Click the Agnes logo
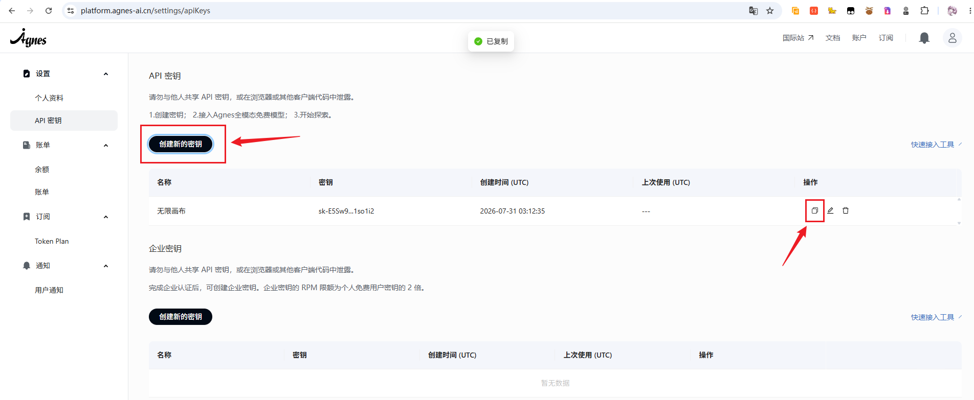 (28, 38)
